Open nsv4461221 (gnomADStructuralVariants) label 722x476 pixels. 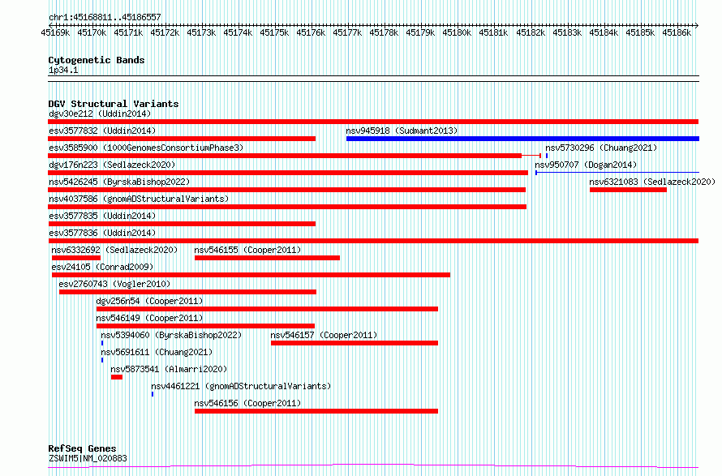241,386
